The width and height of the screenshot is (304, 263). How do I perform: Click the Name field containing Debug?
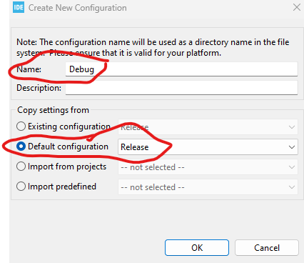point(181,69)
